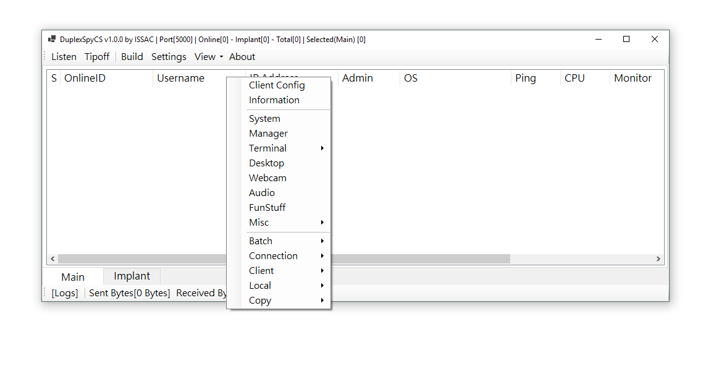
Task: Open the FunStuff option
Action: pos(267,207)
